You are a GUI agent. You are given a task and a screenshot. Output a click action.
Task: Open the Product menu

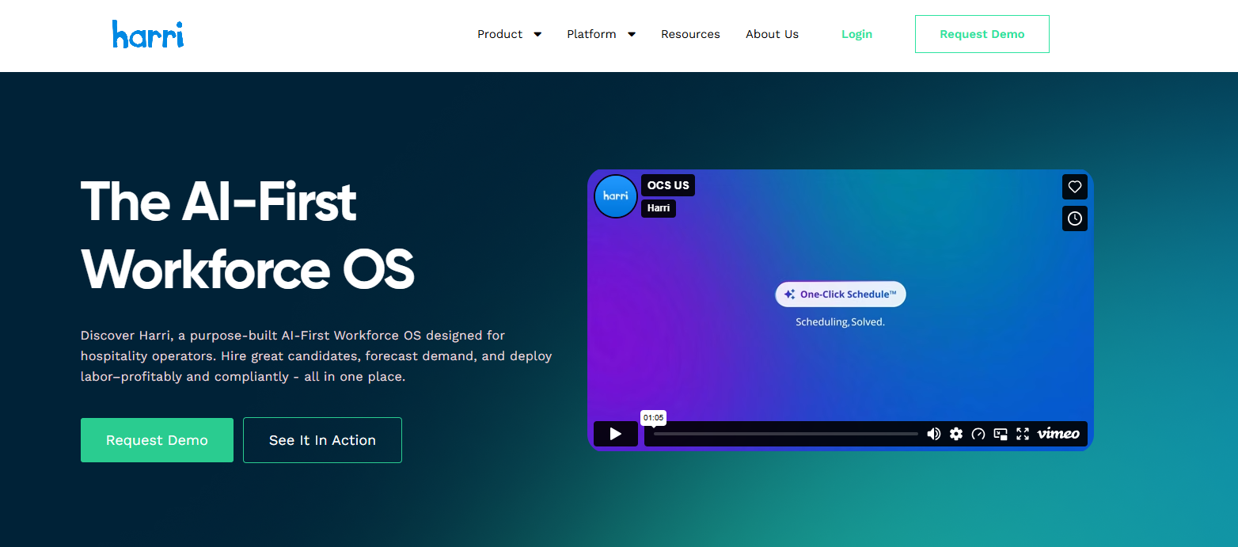pos(499,34)
